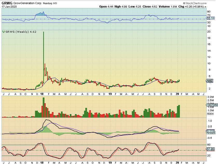Click the 4.62 last-price tag on price axis
Screen dimensions: 218x165
click(210, 80)
